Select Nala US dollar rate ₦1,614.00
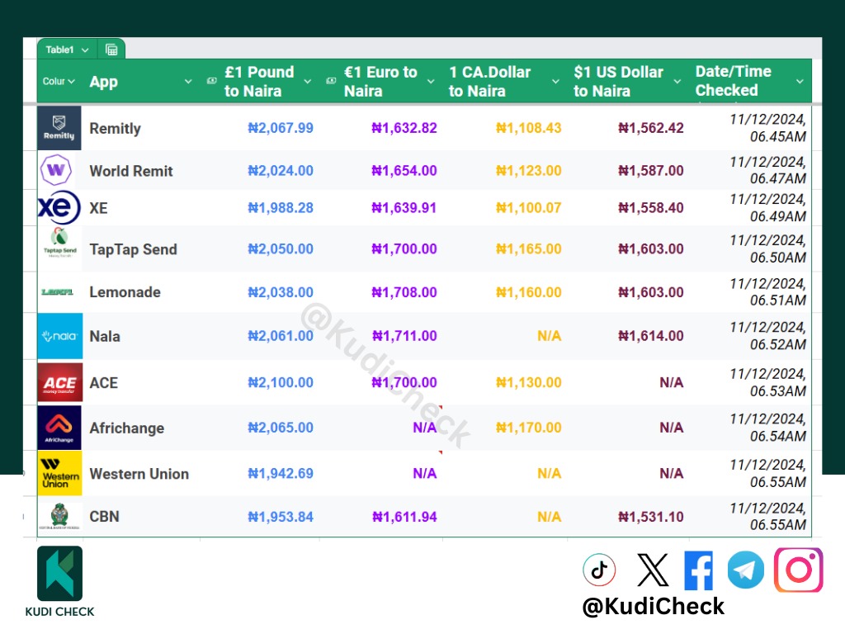This screenshot has height=634, width=845. pos(650,336)
